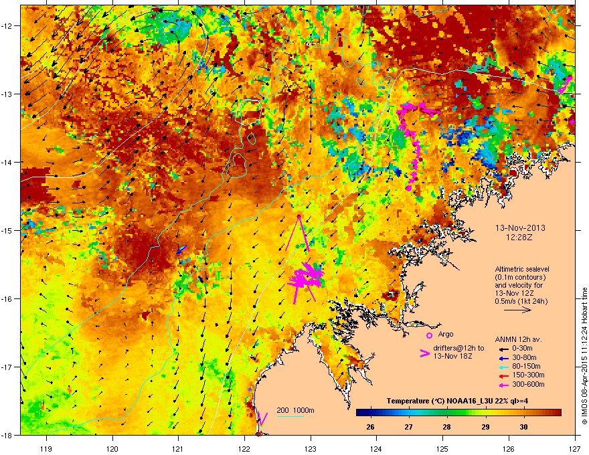Click the '13-Nov 12Z' text
Viewport: 589px width, 455px height.
click(514, 293)
